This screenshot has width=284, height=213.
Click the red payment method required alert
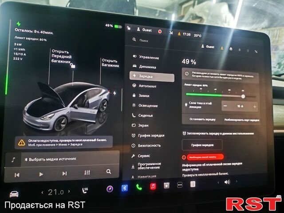click(x=205, y=157)
